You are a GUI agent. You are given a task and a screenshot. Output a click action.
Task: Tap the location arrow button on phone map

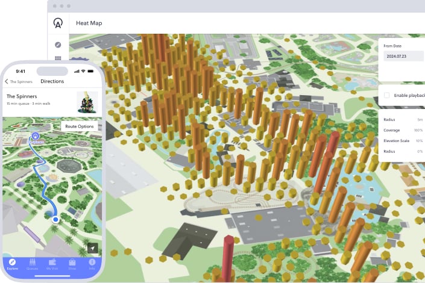coord(92,248)
